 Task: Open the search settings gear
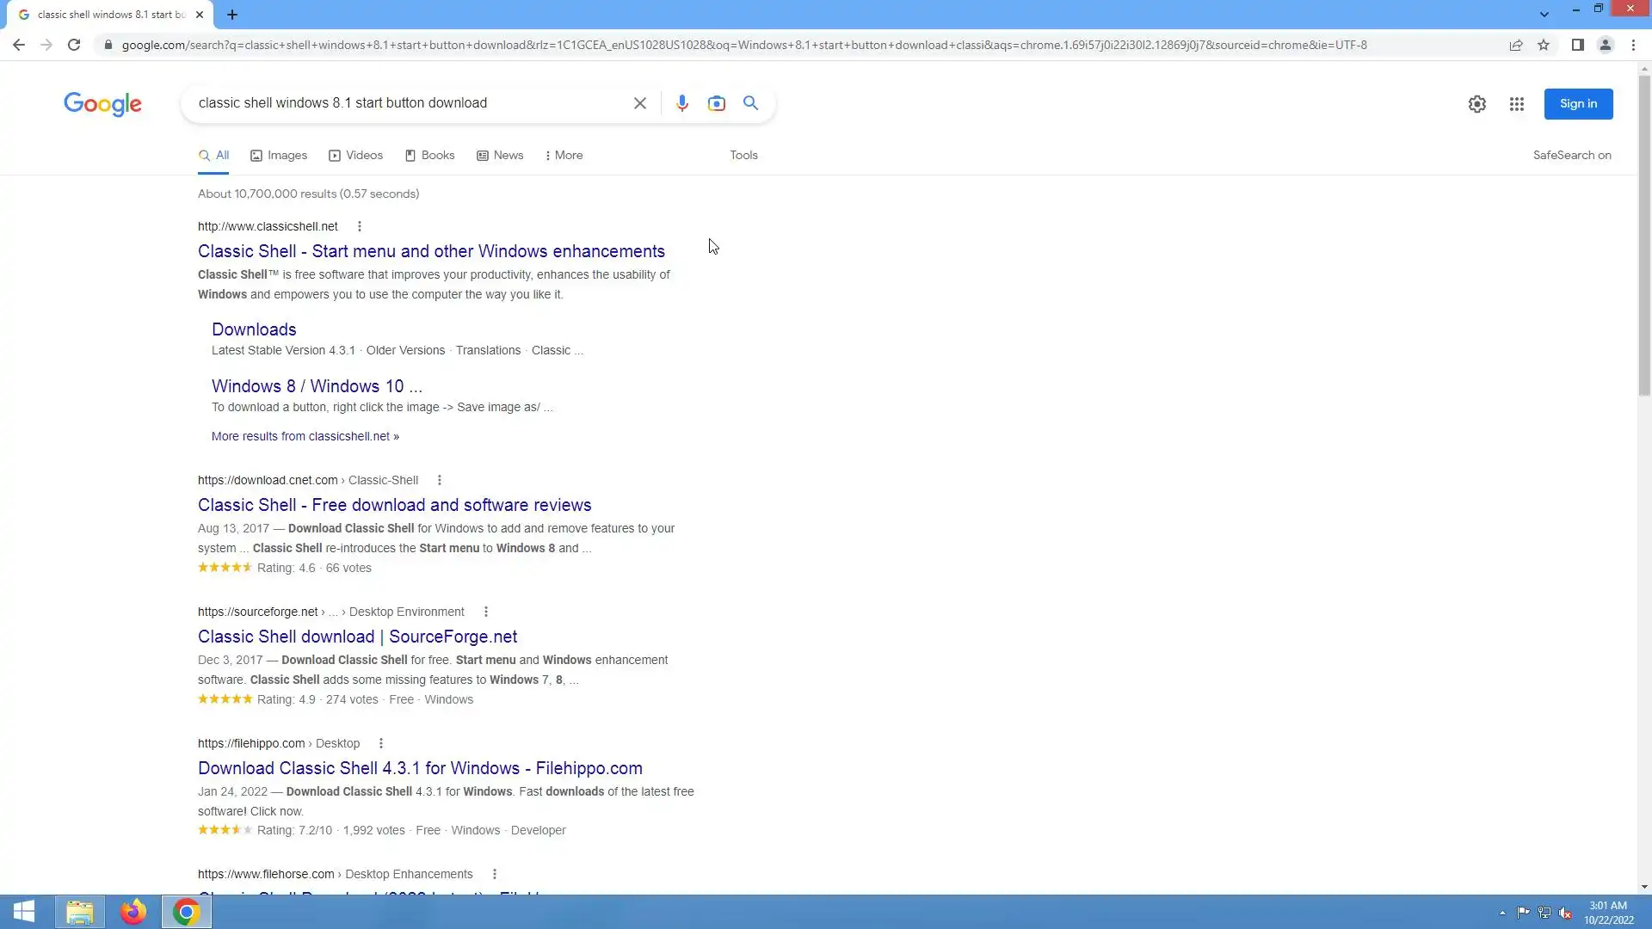click(x=1476, y=104)
